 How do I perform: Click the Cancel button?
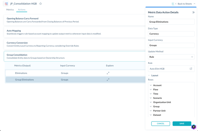point(161,123)
